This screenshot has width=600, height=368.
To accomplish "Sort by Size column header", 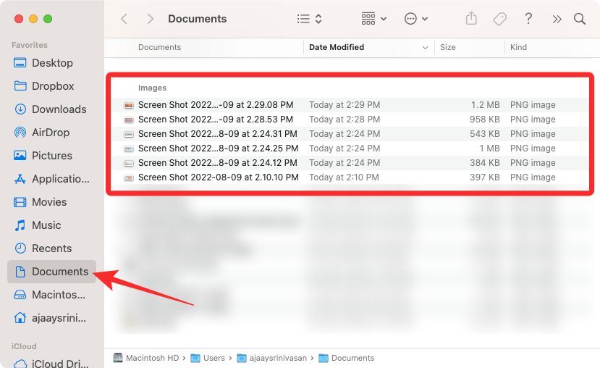I will click(448, 48).
